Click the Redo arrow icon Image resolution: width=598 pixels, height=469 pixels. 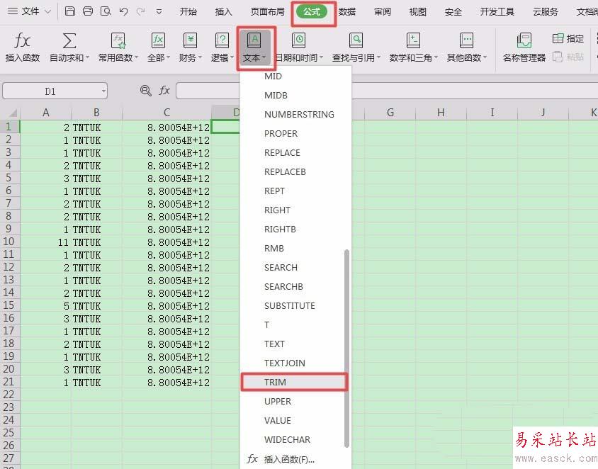point(141,11)
